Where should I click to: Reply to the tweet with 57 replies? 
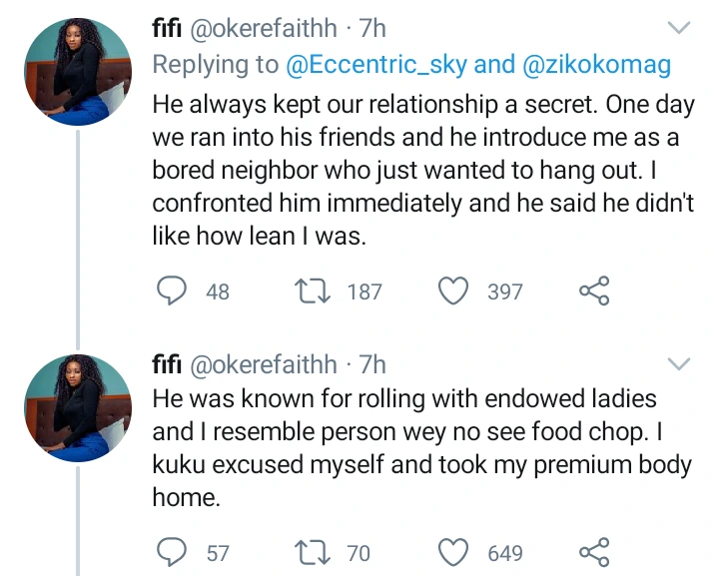(176, 552)
